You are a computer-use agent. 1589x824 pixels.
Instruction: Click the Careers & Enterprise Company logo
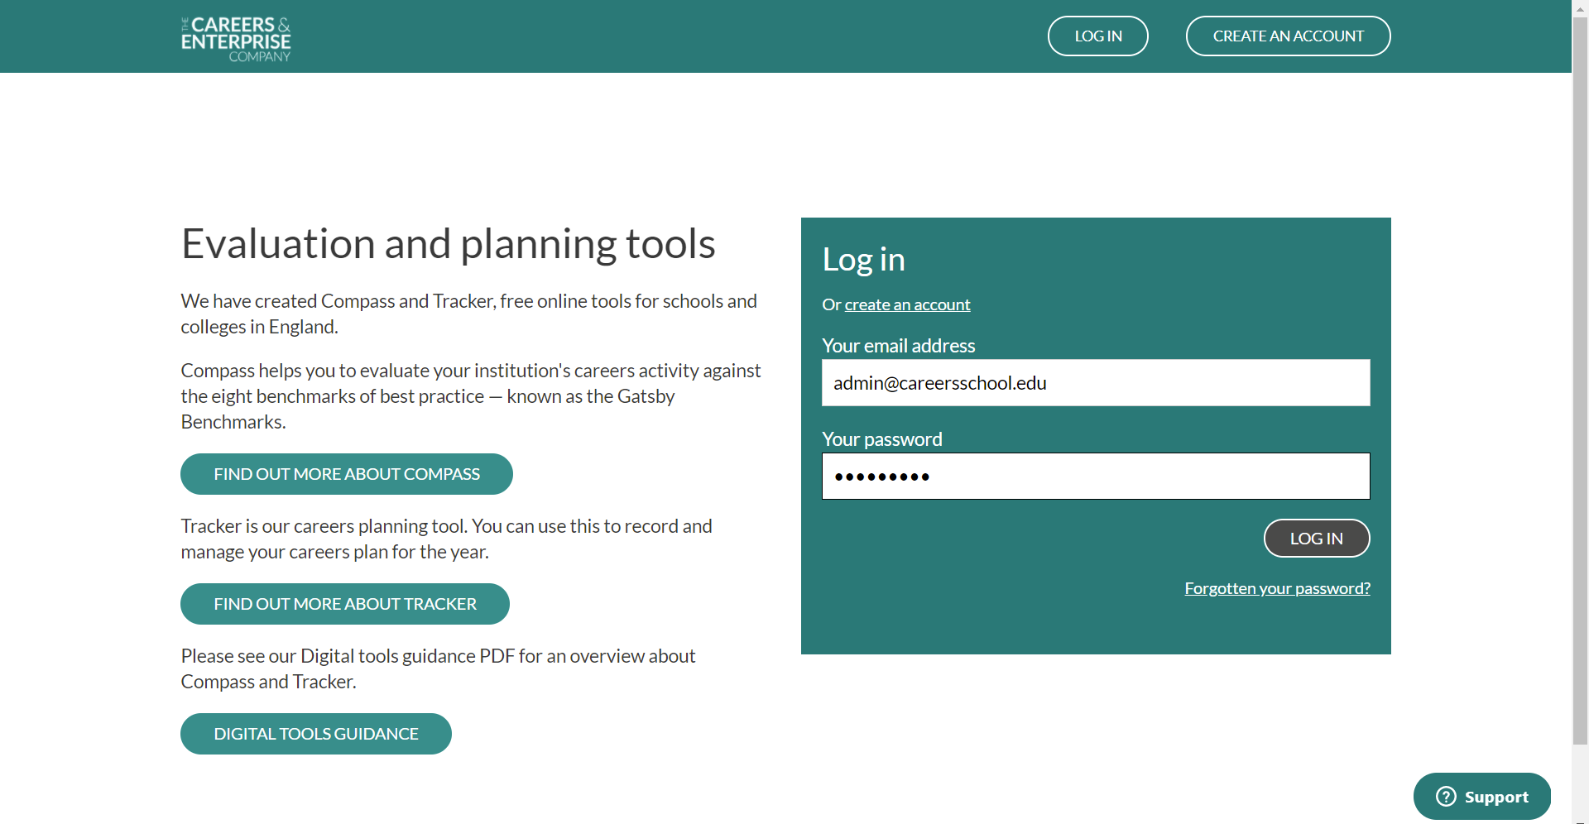(x=236, y=38)
